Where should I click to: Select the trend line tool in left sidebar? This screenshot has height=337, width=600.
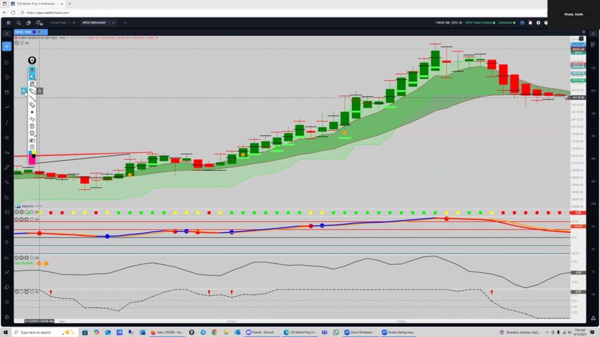click(6, 122)
